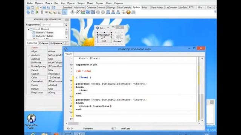241x135 pixels.
Task: Select Button2: TButton in component tree
Action: click(x=45, y=36)
